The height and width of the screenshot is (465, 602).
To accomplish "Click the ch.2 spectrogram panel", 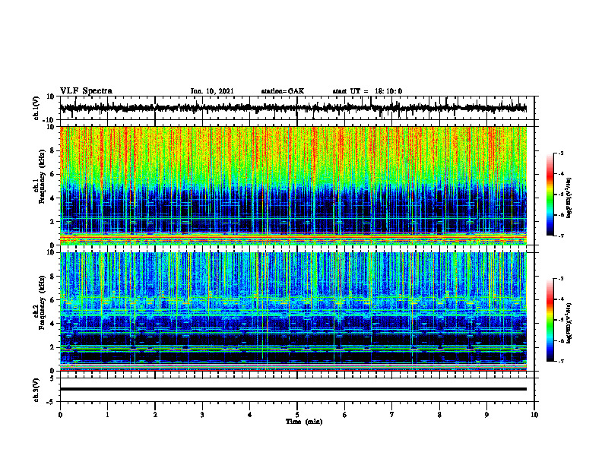I will pos(293,312).
